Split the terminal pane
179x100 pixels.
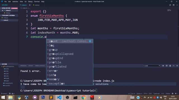(x=167, y=66)
